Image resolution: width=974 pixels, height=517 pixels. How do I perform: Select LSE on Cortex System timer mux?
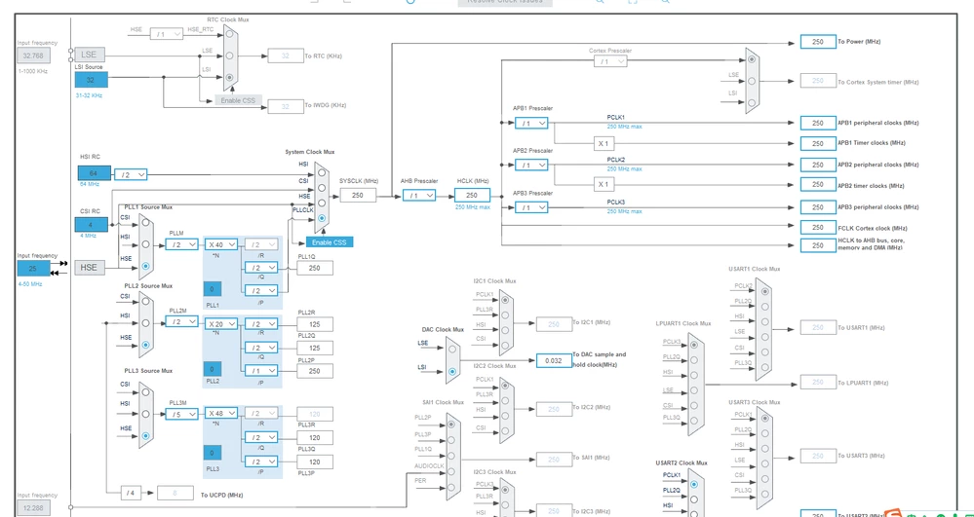752,81
